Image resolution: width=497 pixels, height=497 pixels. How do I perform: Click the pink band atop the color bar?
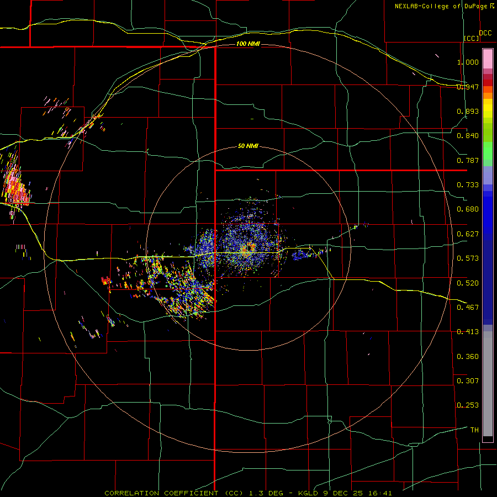488,59
